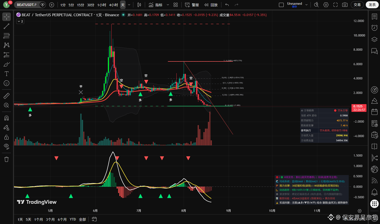Open the candlestick chart type menu
The height and width of the screenshot is (224, 380).
[x=139, y=5]
